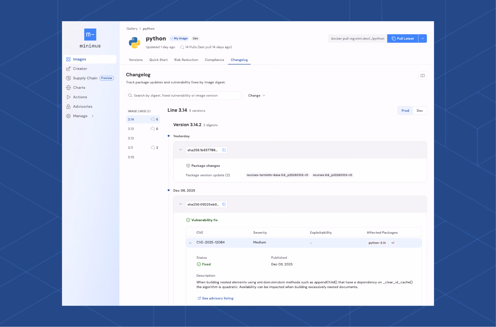The height and width of the screenshot is (327, 496).
Task: Click the python-3.14 affected package chip
Action: (x=377, y=243)
